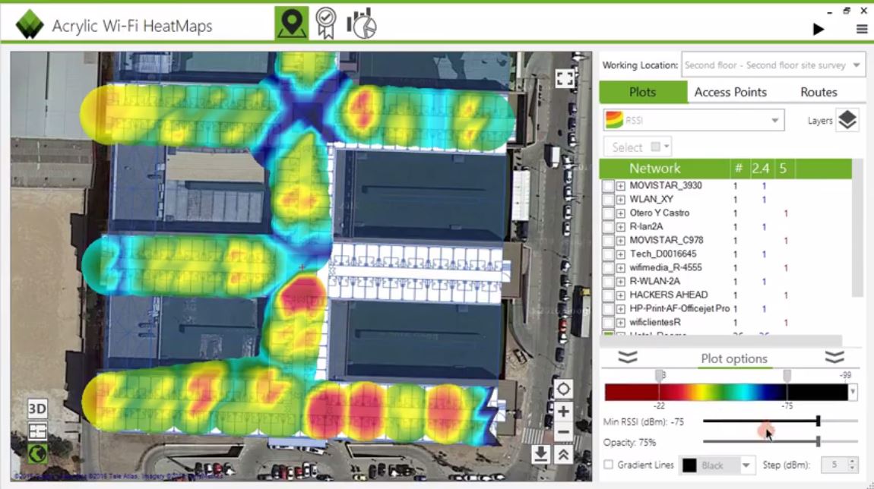874x489 pixels.
Task: Open the Layers stack icon
Action: (x=847, y=120)
